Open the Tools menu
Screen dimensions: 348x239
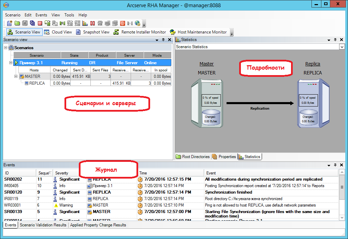click(69, 15)
